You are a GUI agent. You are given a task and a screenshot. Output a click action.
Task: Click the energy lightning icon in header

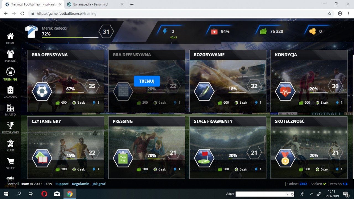[x=165, y=31]
